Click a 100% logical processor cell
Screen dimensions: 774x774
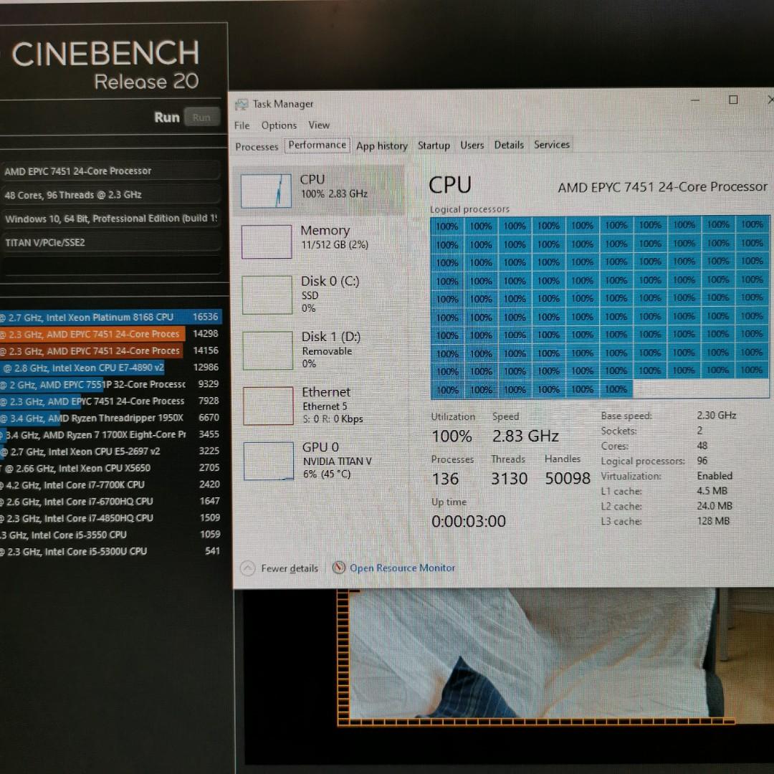pyautogui.click(x=446, y=224)
